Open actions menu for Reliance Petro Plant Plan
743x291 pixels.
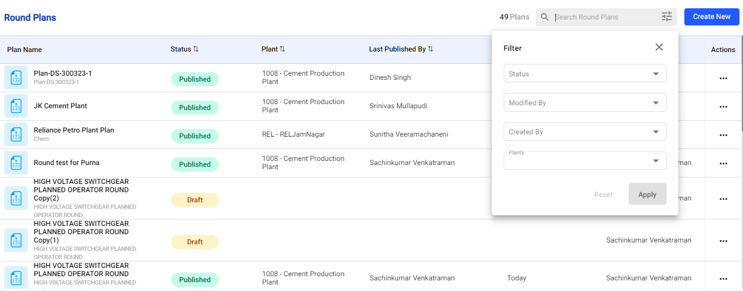723,135
